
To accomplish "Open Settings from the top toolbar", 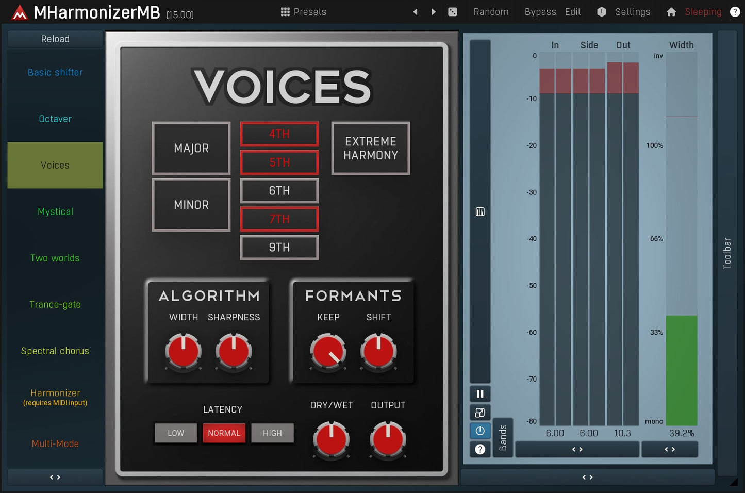I will tap(632, 11).
